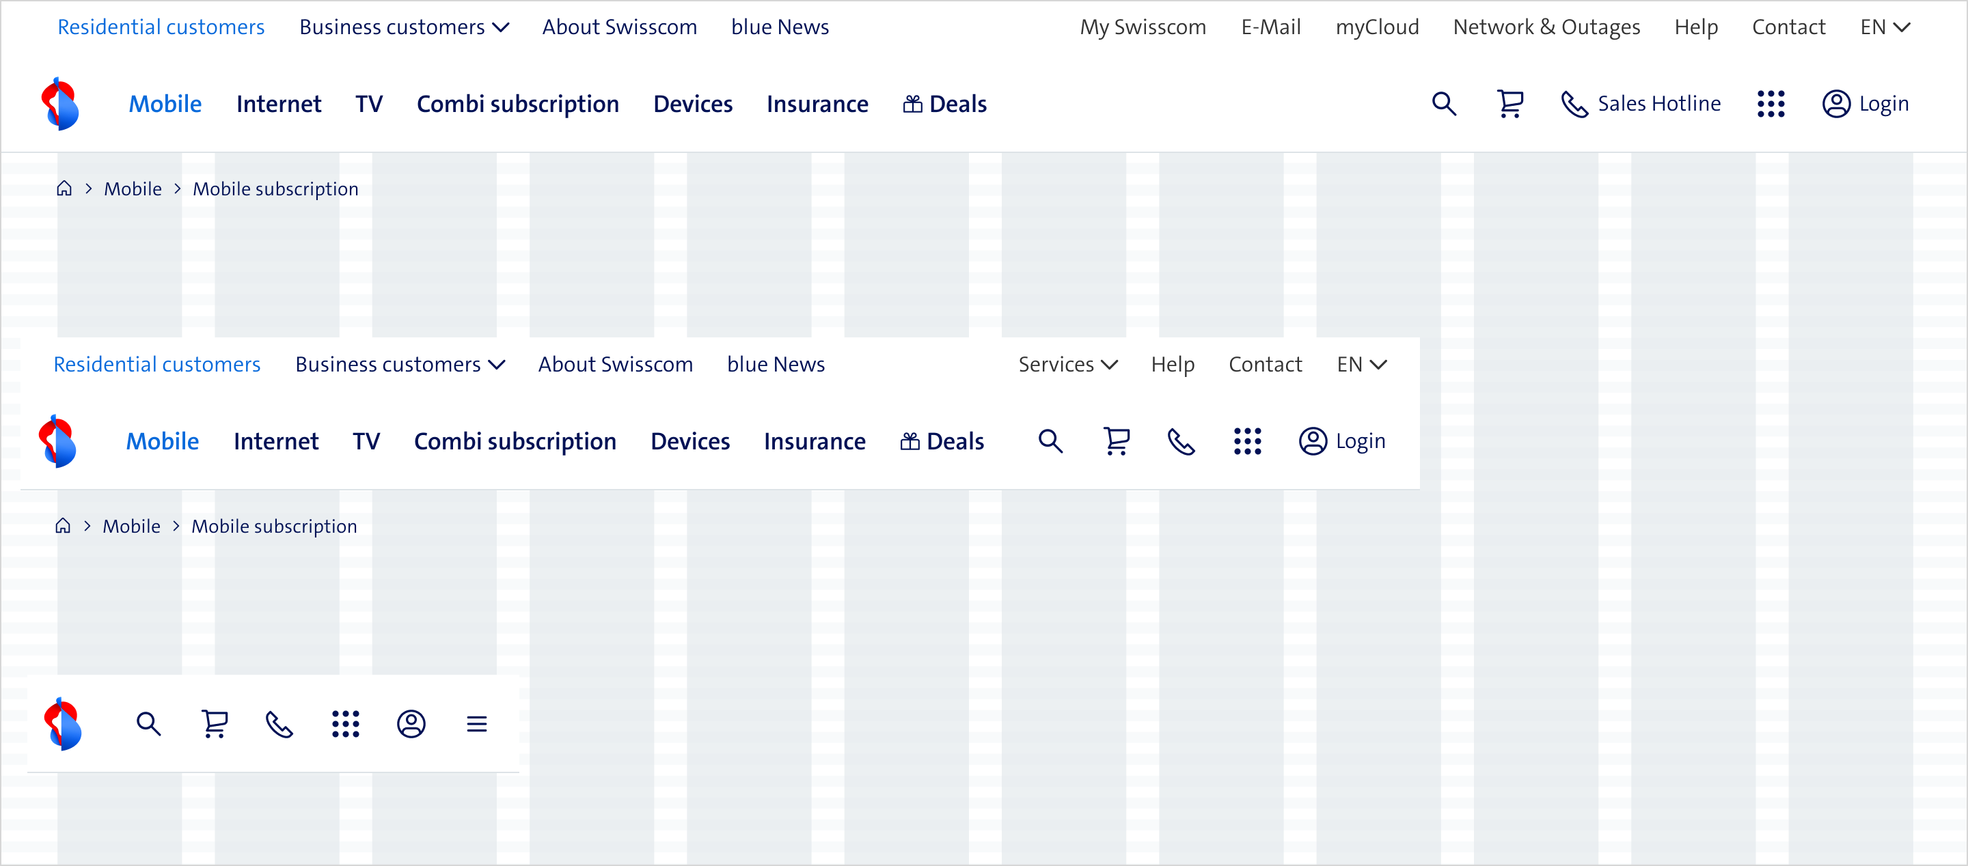This screenshot has width=1968, height=866.
Task: Go home via the top breadcrumb house icon
Action: [x=64, y=188]
